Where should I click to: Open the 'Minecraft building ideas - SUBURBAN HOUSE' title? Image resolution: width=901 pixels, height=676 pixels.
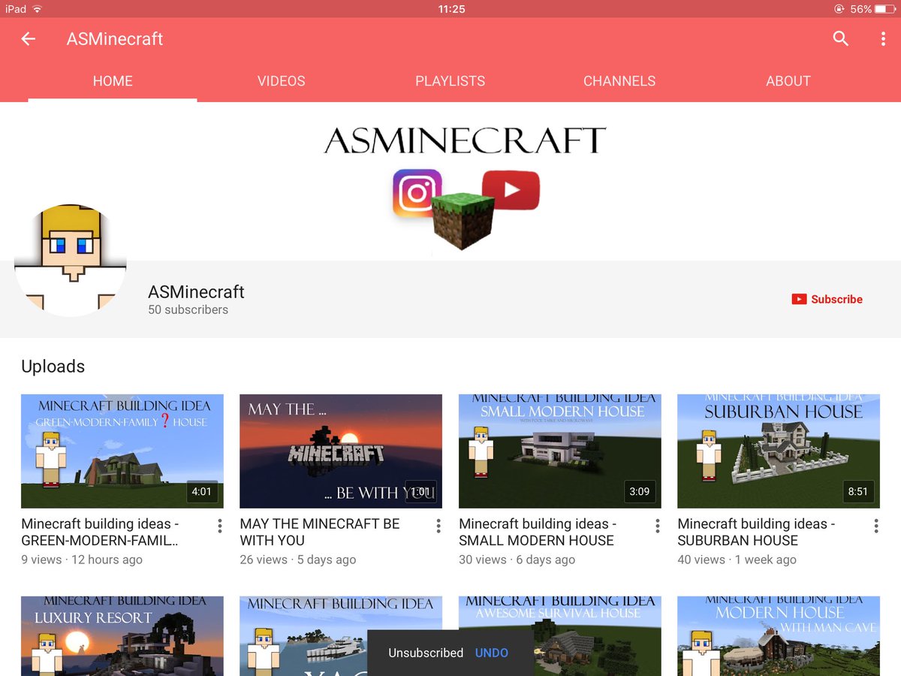coord(756,532)
